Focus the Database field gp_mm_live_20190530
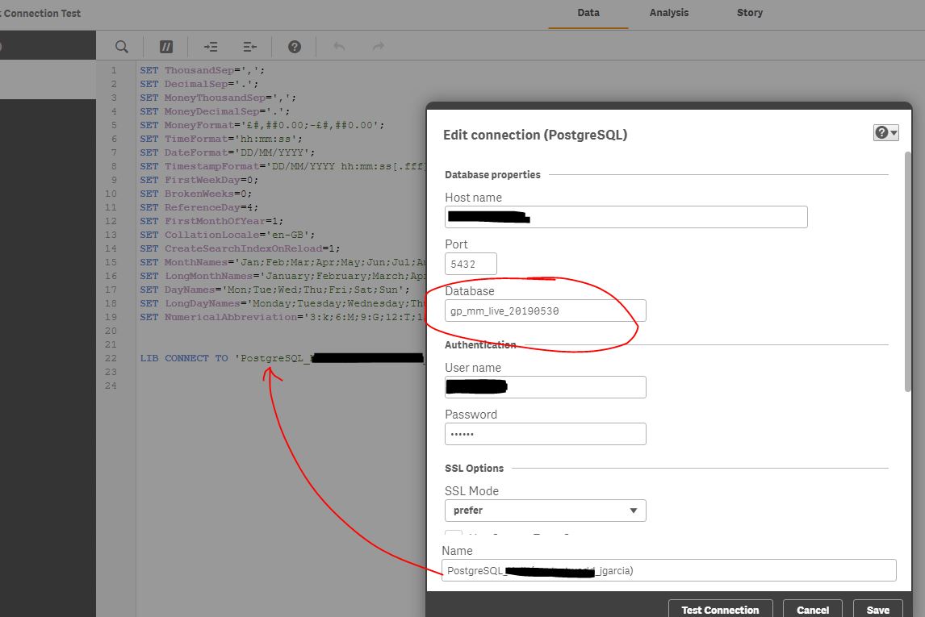 tap(545, 311)
